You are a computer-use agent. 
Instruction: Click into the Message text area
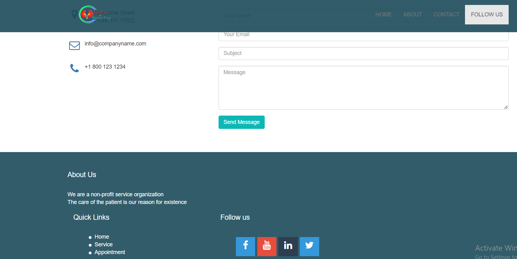pos(363,88)
